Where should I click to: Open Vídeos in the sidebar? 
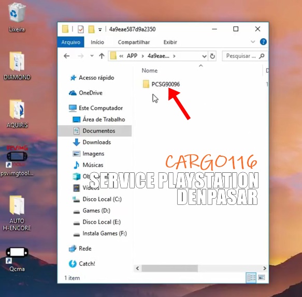(85, 188)
